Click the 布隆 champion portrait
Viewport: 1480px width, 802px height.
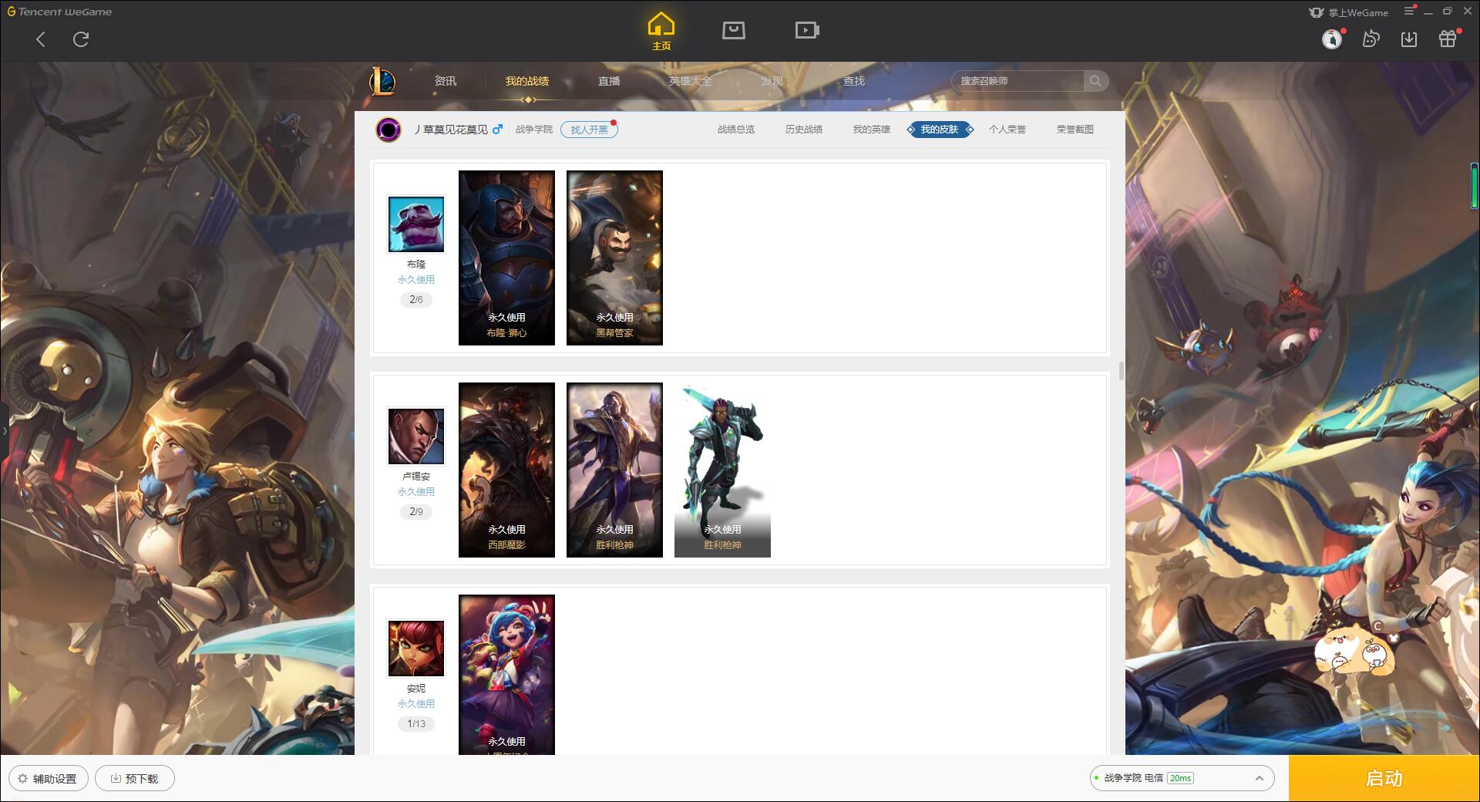coord(416,224)
